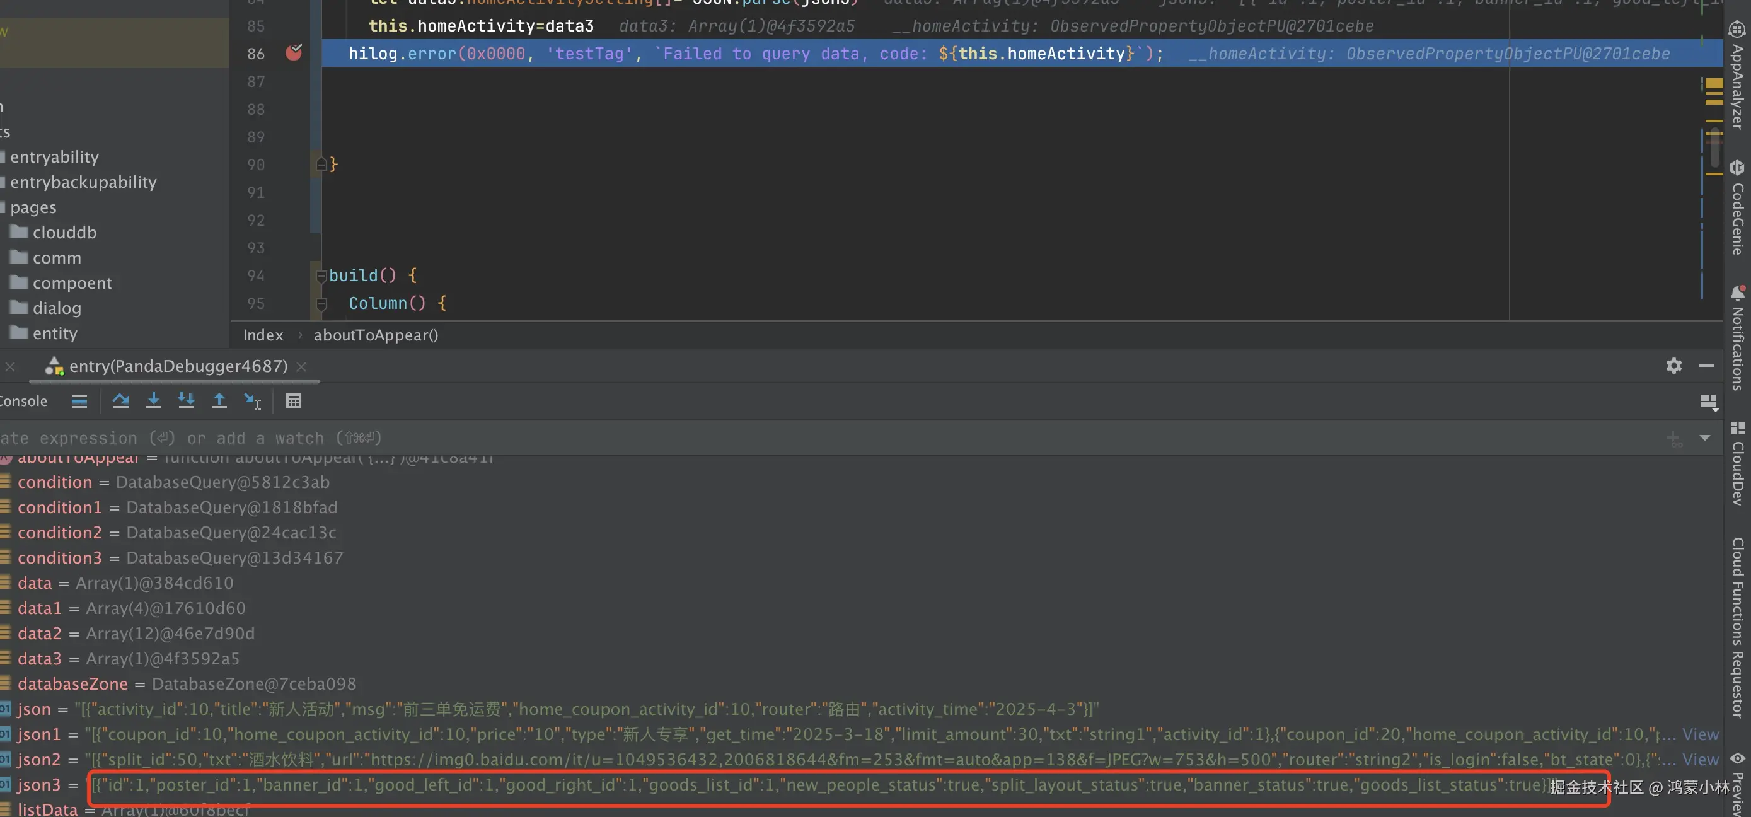Click Step Out debugger icon

tap(219, 401)
